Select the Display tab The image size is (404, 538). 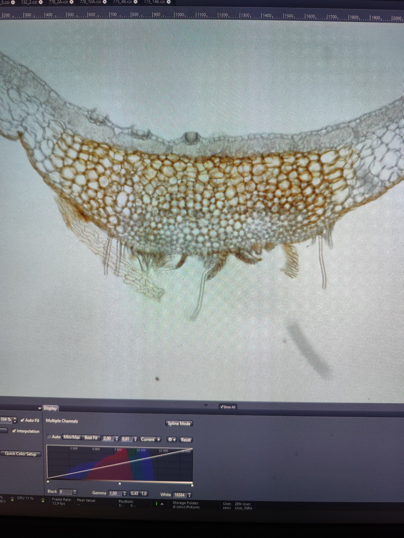click(51, 408)
